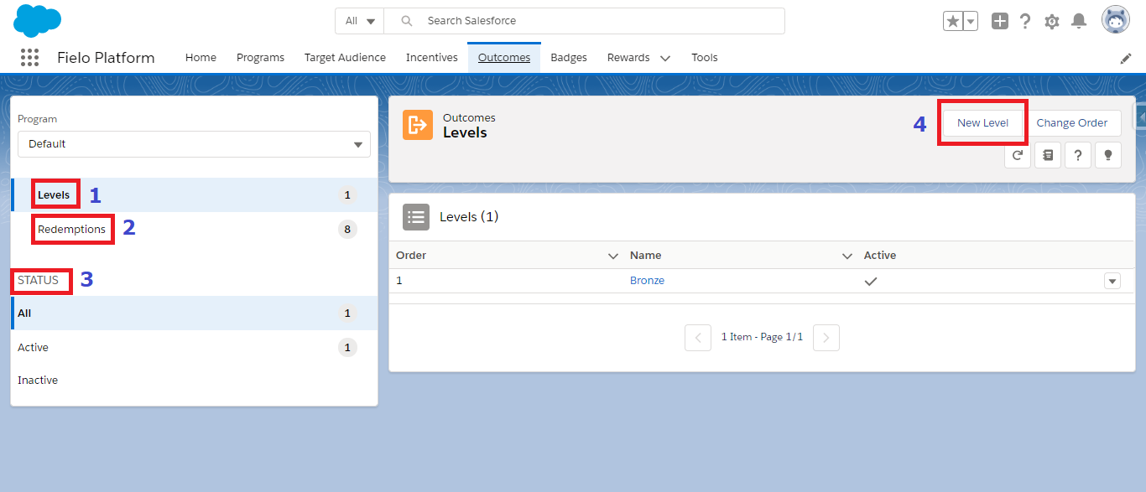
Task: Go to the Incentives tab
Action: coord(432,58)
